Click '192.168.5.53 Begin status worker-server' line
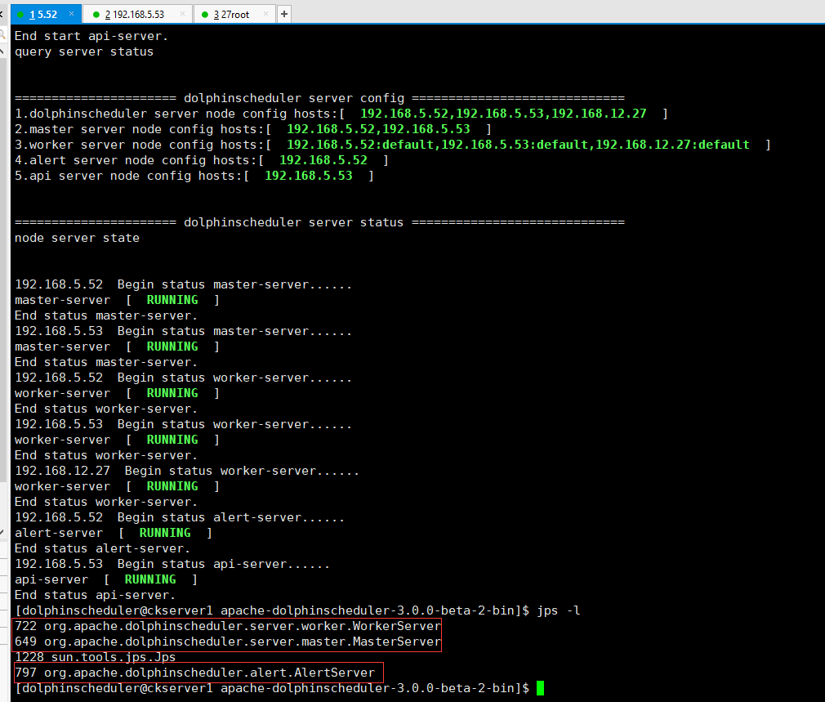The width and height of the screenshot is (825, 702). point(183,425)
